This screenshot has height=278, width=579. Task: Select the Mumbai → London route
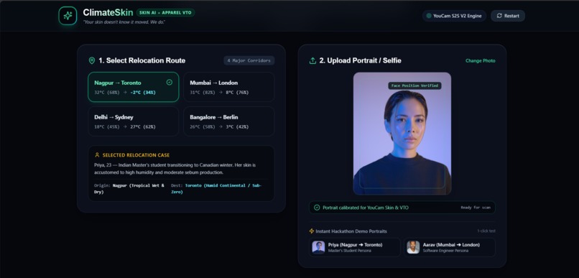point(229,87)
